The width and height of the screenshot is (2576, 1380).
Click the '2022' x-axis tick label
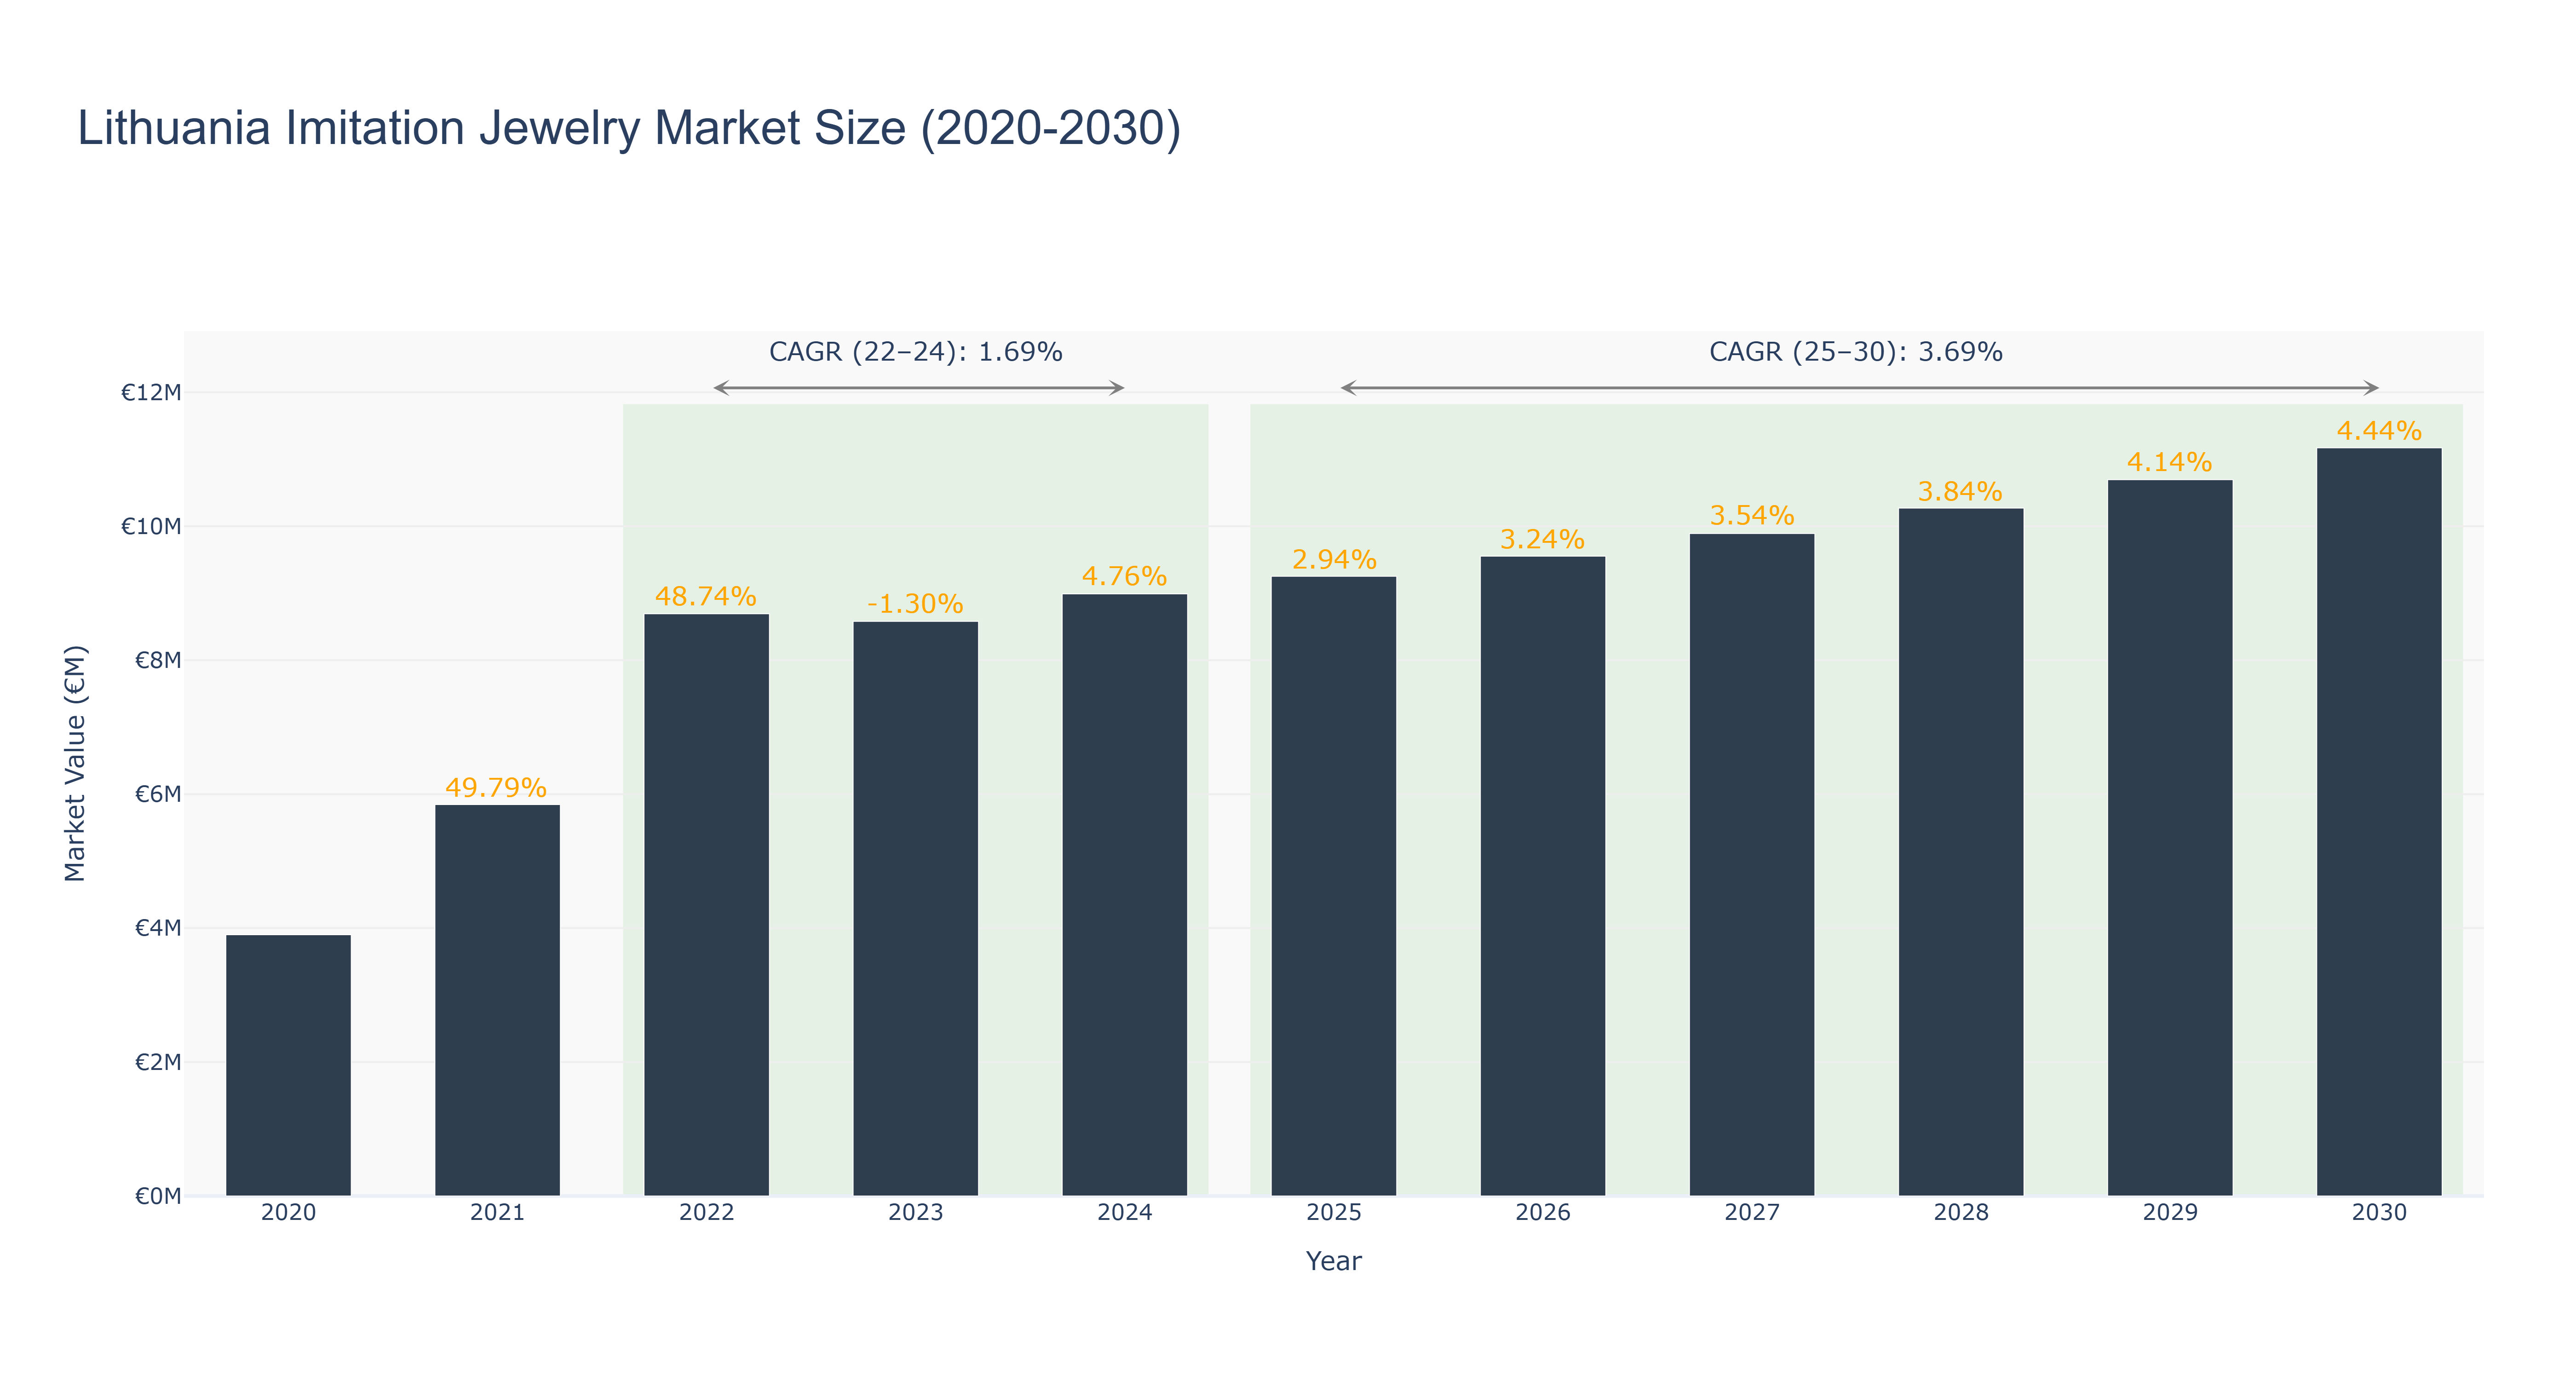click(x=706, y=1212)
